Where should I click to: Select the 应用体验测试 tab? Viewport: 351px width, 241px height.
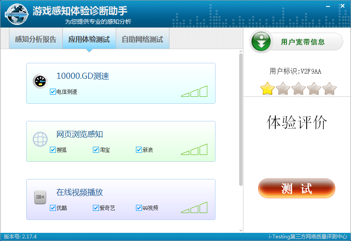(89, 39)
